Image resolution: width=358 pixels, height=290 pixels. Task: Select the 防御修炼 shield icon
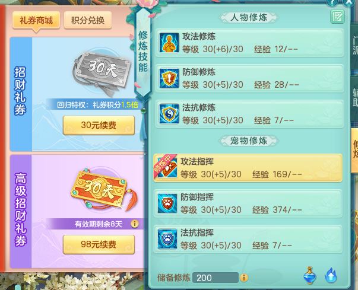[169, 78]
